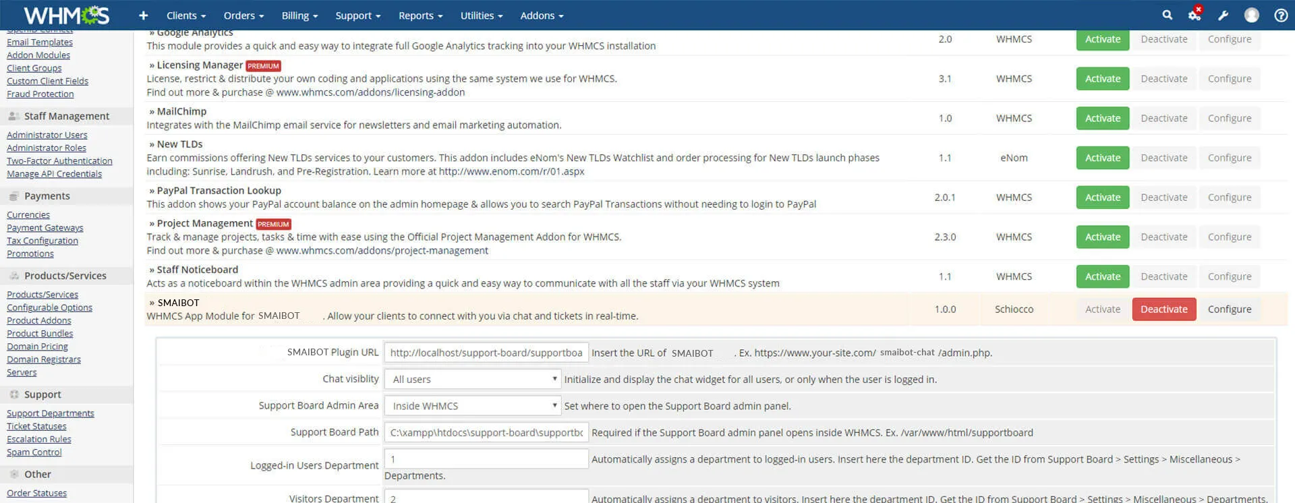This screenshot has height=503, width=1295.
Task: Click the Staff Management section icon
Action: point(13,116)
